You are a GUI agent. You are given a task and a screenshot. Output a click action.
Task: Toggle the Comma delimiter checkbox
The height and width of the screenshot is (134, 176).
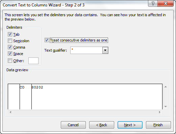pyautogui.click(x=10, y=47)
